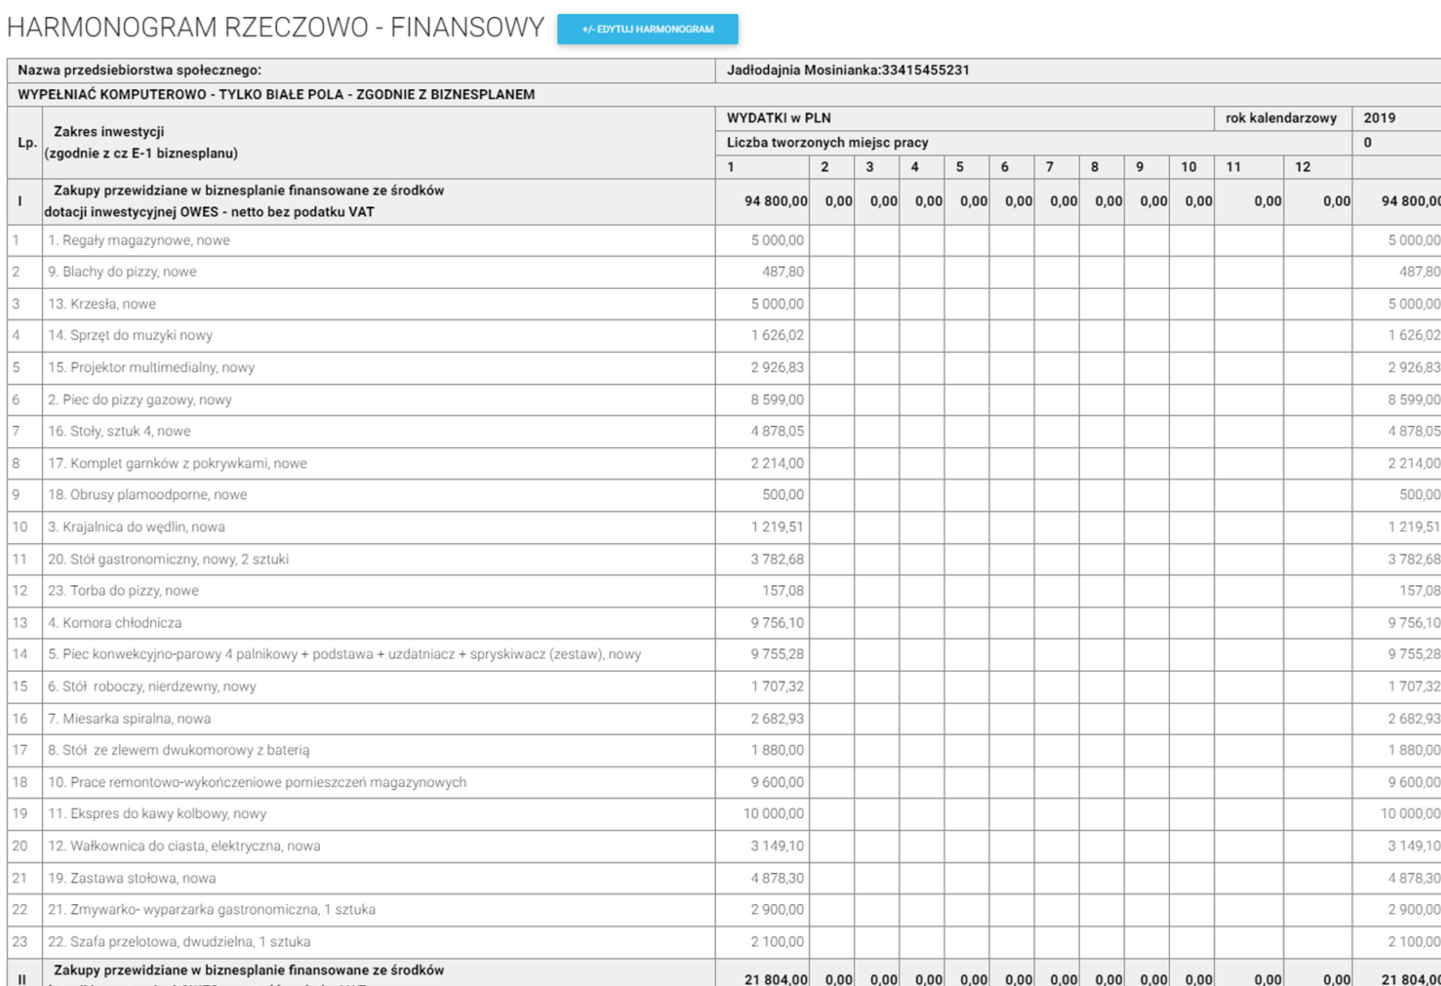Click section I total 94 800,00 in month 1
The height and width of the screenshot is (986, 1441).
pos(775,201)
